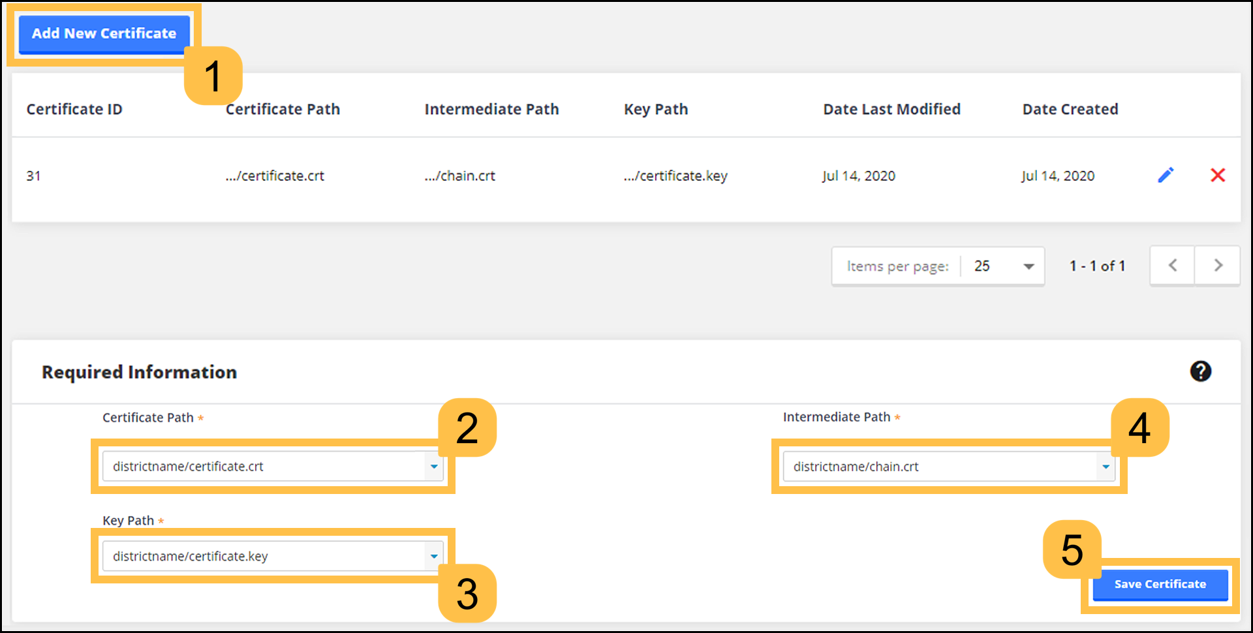
Task: Click the Date Last Modified column header
Action: (891, 109)
